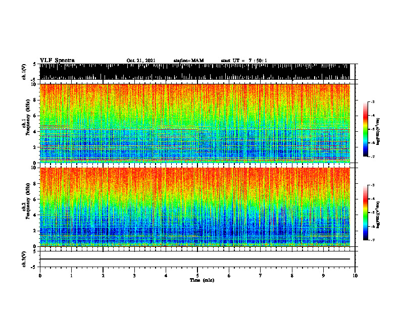The width and height of the screenshot is (400, 309).
Task: Click the ch.2 spectrogram color scale bar
Action: [x=365, y=213]
